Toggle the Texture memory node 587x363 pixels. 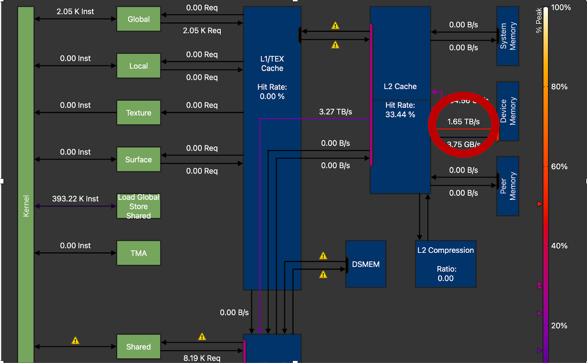coord(138,113)
